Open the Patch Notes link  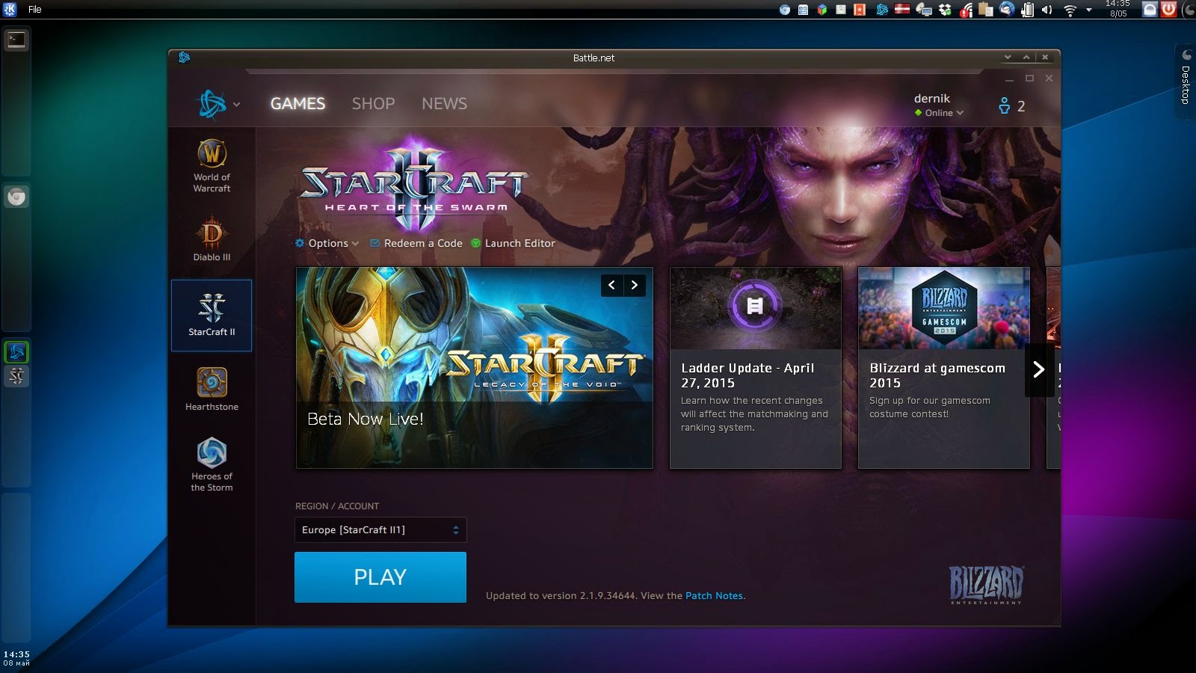714,596
